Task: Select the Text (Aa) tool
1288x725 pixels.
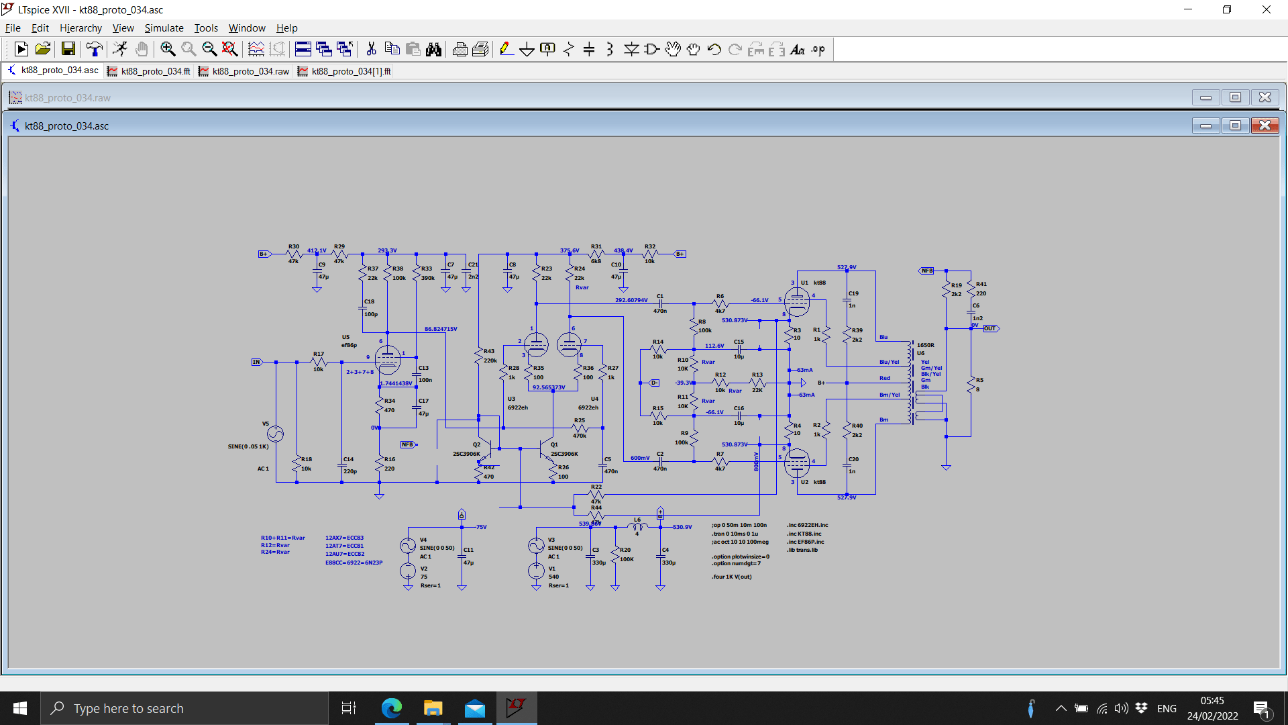Action: pyautogui.click(x=798, y=49)
